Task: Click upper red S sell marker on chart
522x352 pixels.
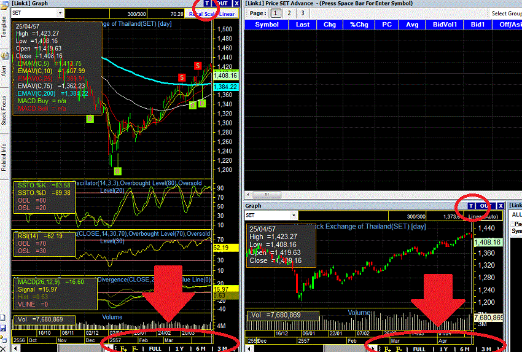Action: [x=198, y=66]
